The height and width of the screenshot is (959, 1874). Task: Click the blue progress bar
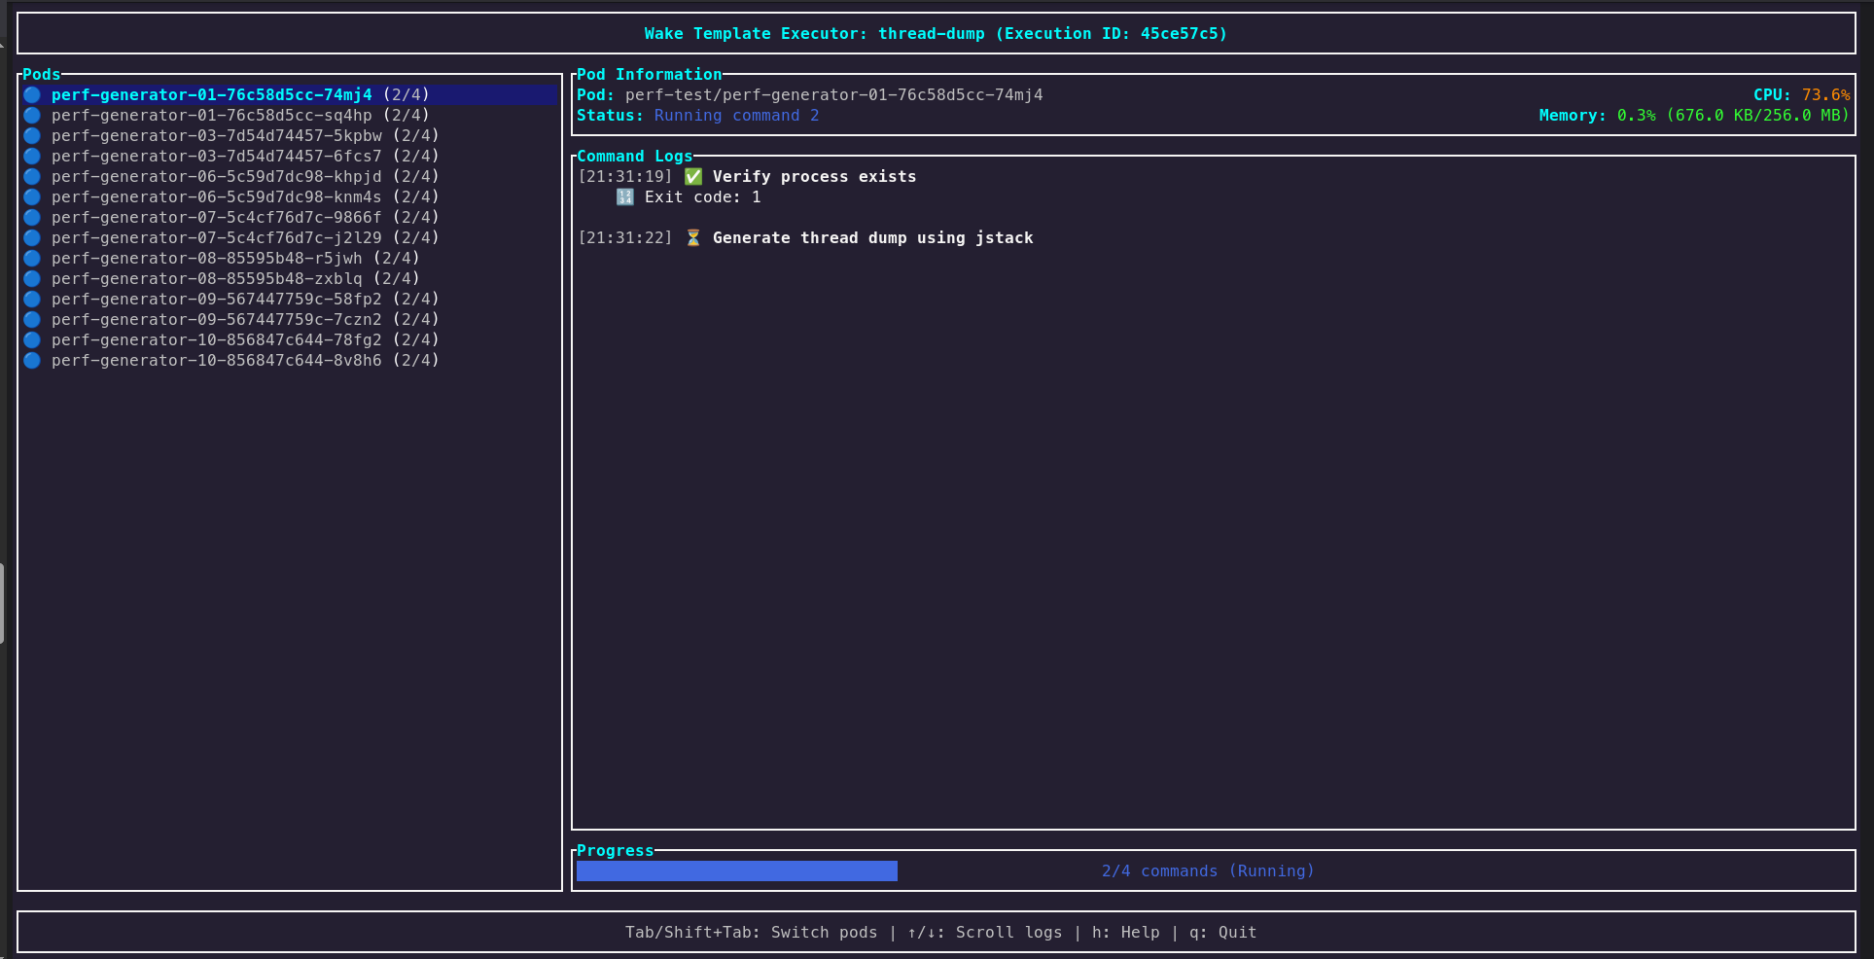(x=736, y=870)
